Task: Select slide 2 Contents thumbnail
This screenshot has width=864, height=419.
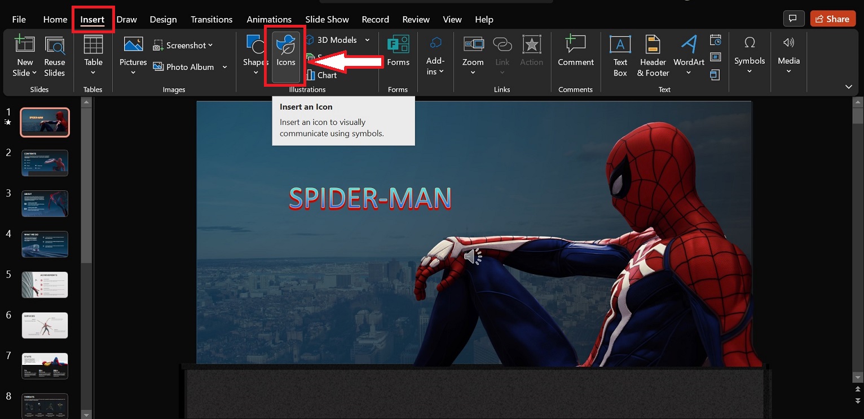Action: coord(45,163)
